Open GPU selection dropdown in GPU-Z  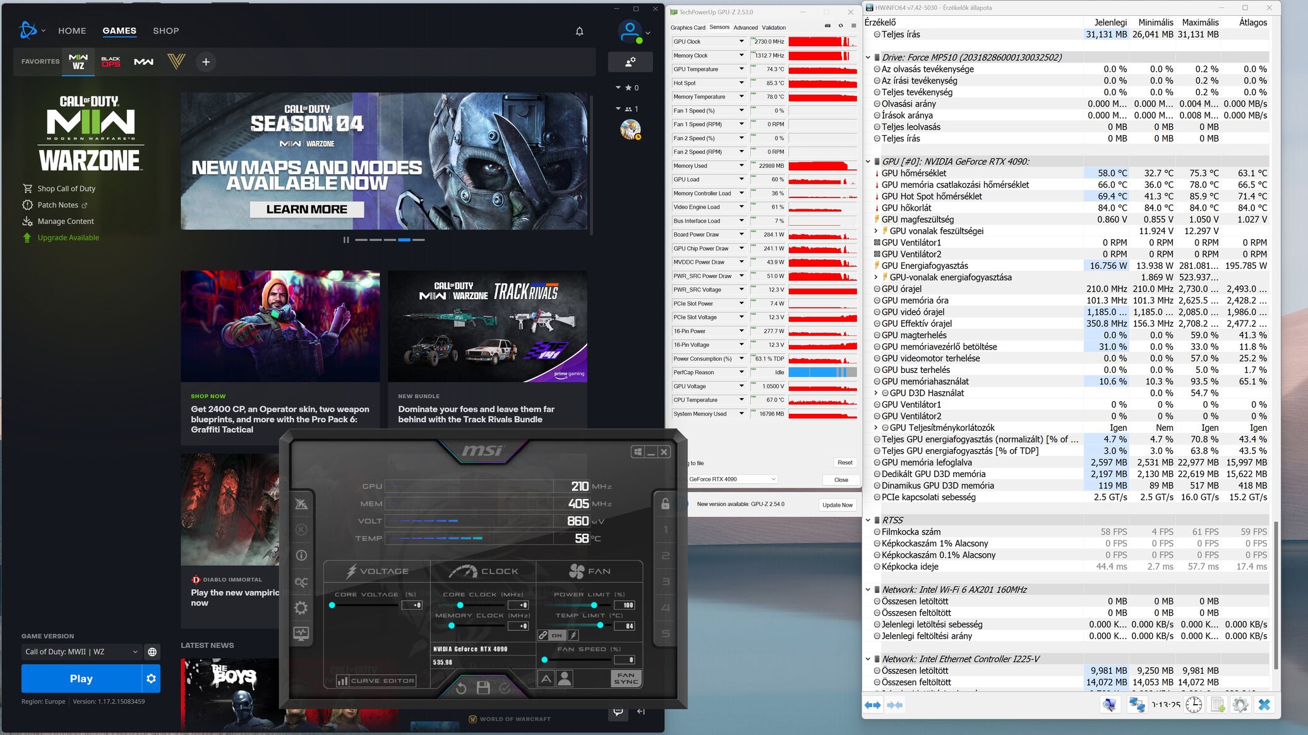[x=732, y=479]
